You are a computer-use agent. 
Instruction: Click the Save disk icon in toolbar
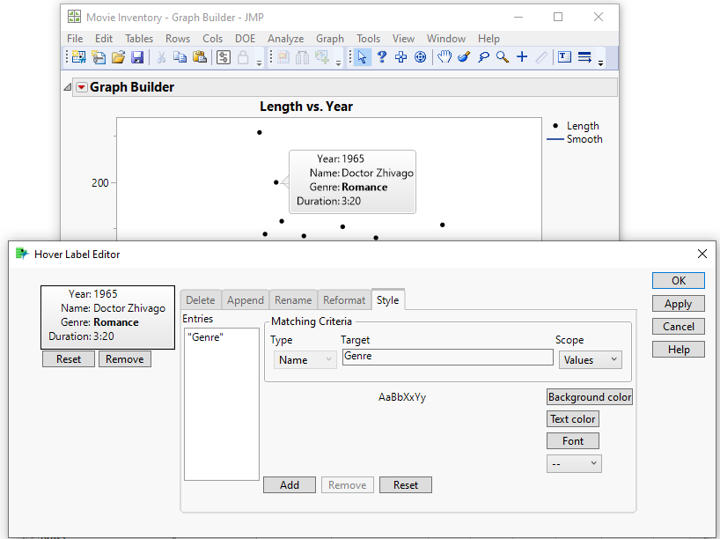tap(137, 57)
